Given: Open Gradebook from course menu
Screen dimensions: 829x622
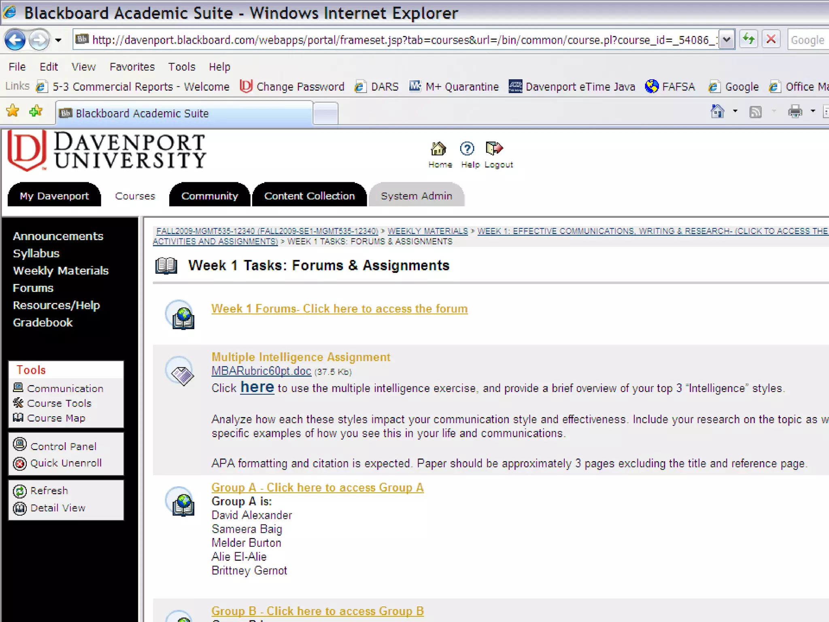Looking at the screenshot, I should click(x=43, y=323).
